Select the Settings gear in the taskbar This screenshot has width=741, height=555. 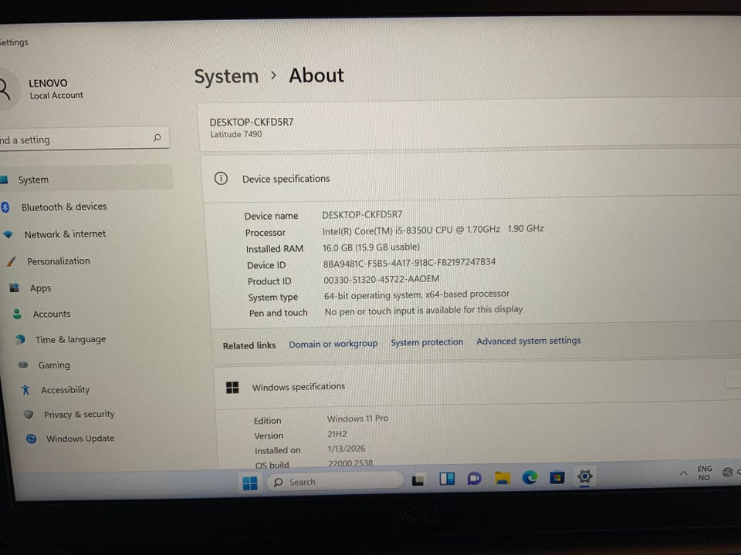584,476
